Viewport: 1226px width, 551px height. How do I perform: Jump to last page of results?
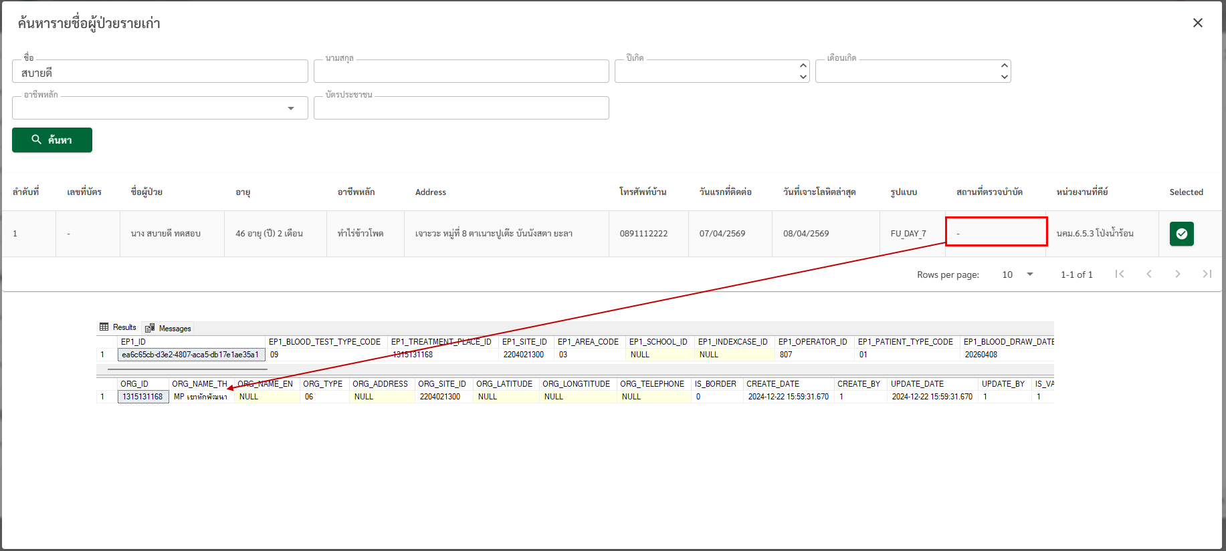1207,274
